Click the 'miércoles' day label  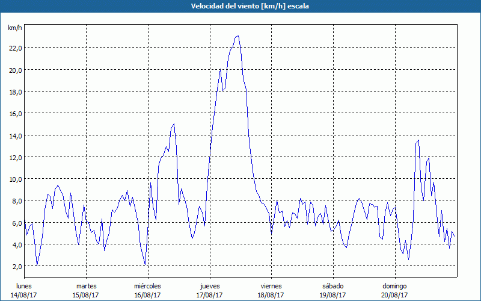coord(147,286)
